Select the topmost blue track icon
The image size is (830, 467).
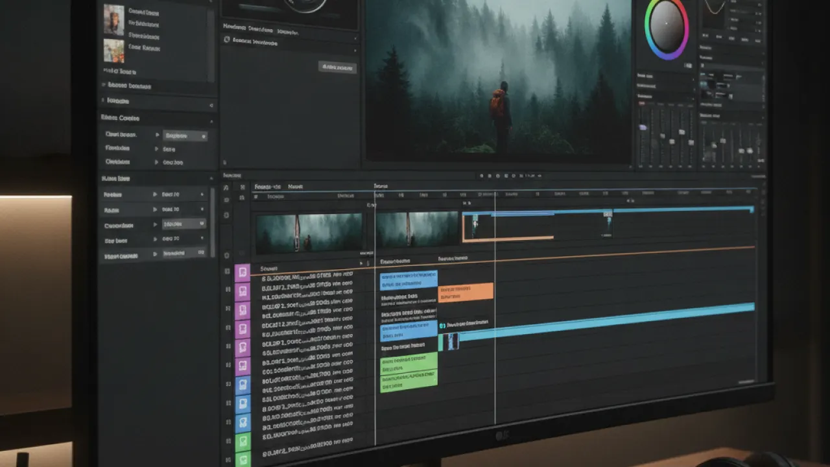coord(242,386)
